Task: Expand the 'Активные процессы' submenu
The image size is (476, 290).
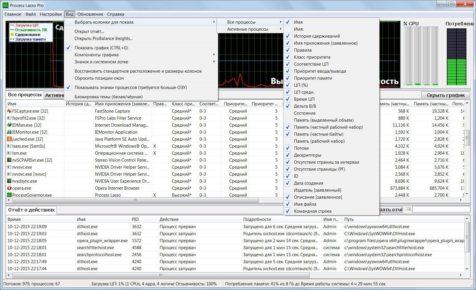Action: click(x=250, y=29)
